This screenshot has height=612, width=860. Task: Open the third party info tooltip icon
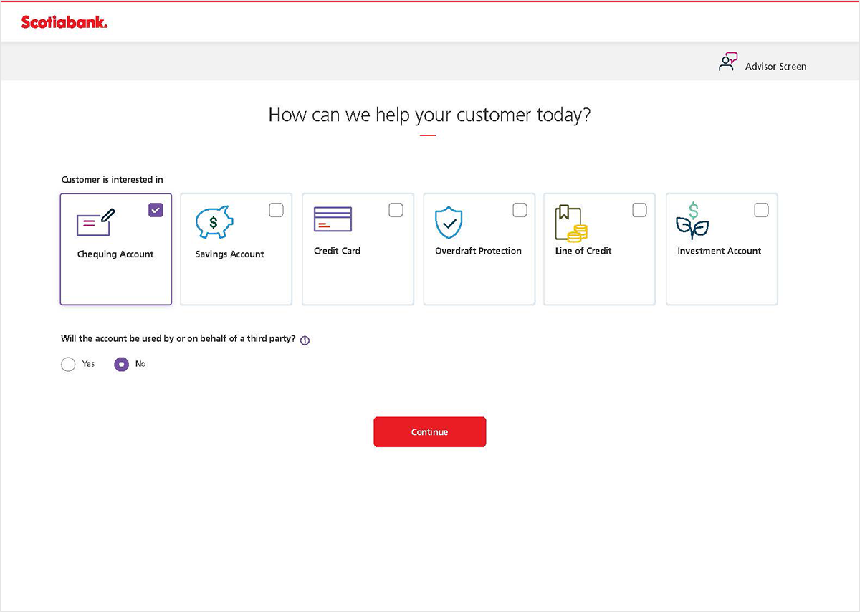(x=305, y=340)
